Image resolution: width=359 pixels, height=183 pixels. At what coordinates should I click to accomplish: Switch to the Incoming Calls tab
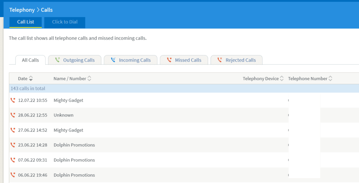[x=130, y=60]
